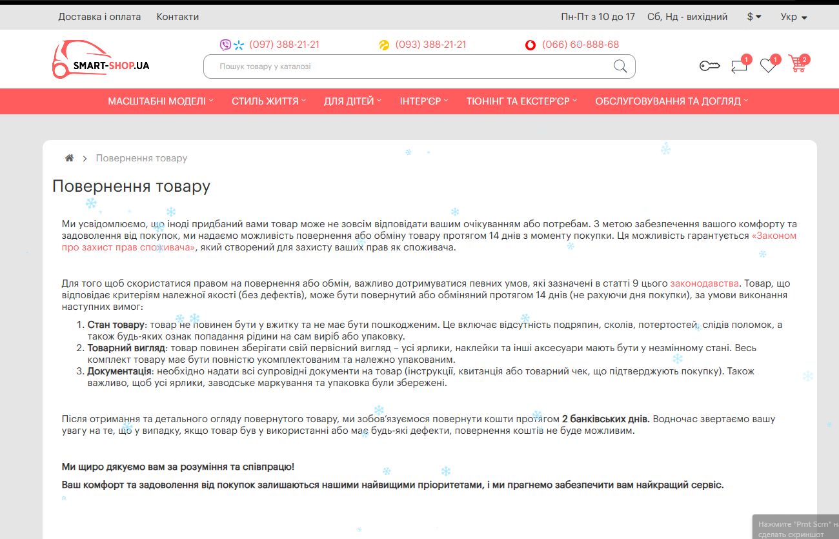Expand the СТИЛЬ ЖИТТЯ menu
Screen dimensions: 839x539
pos(268,101)
